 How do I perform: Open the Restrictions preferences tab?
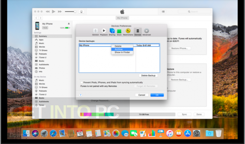tap(128, 32)
